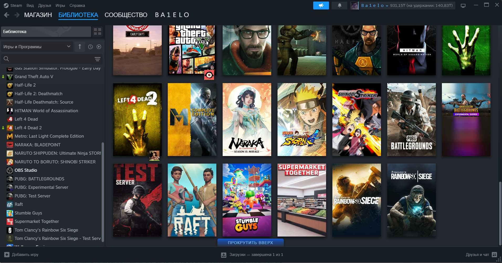Image resolution: width=502 pixels, height=263 pixels.
Task: Click the search magnifier icon
Action: pyautogui.click(x=6, y=59)
